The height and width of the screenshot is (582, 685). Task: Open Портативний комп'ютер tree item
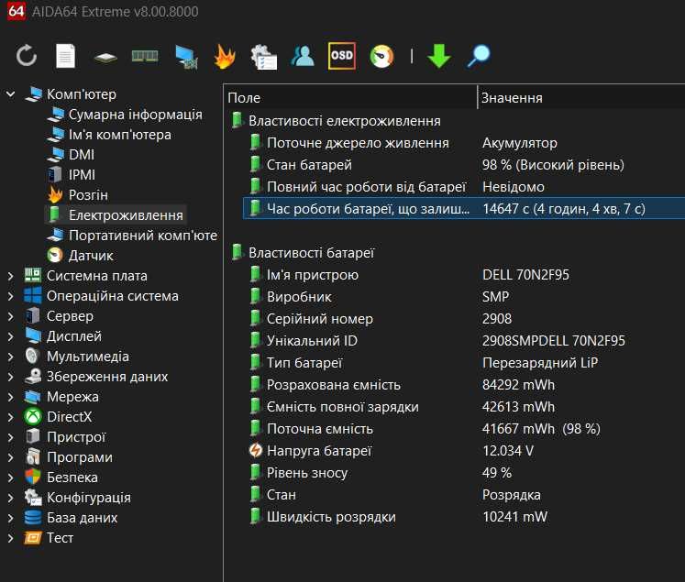[143, 236]
